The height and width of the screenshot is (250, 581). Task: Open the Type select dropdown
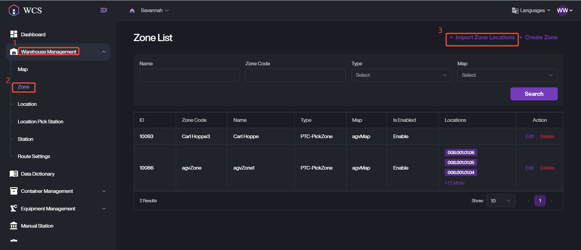tap(401, 75)
